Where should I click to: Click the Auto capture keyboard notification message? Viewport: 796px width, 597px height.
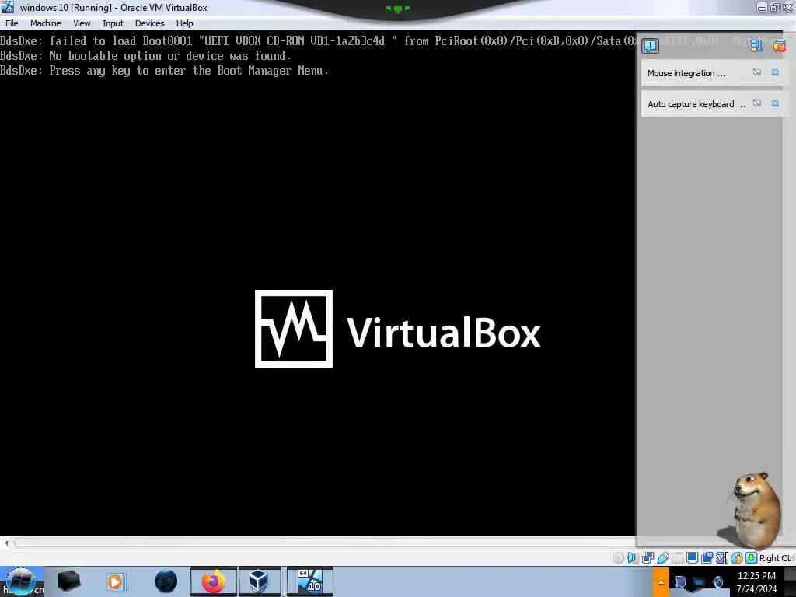(696, 104)
